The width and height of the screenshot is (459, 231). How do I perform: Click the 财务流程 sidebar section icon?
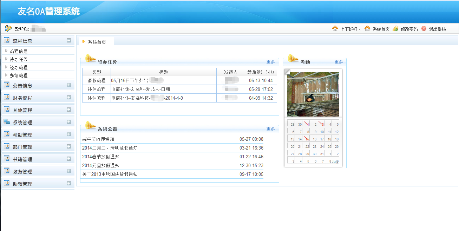7,97
